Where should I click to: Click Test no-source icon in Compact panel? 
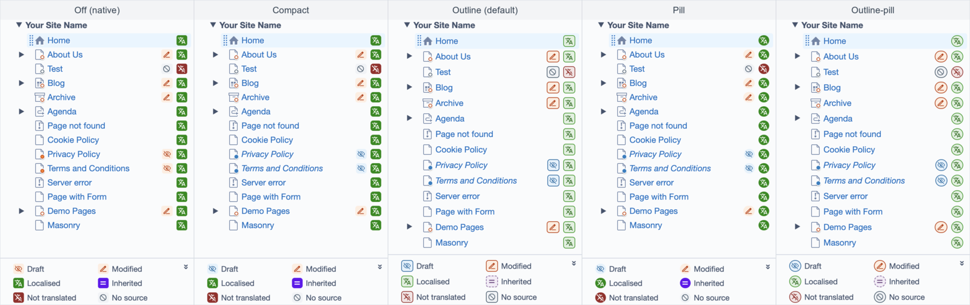[361, 69]
